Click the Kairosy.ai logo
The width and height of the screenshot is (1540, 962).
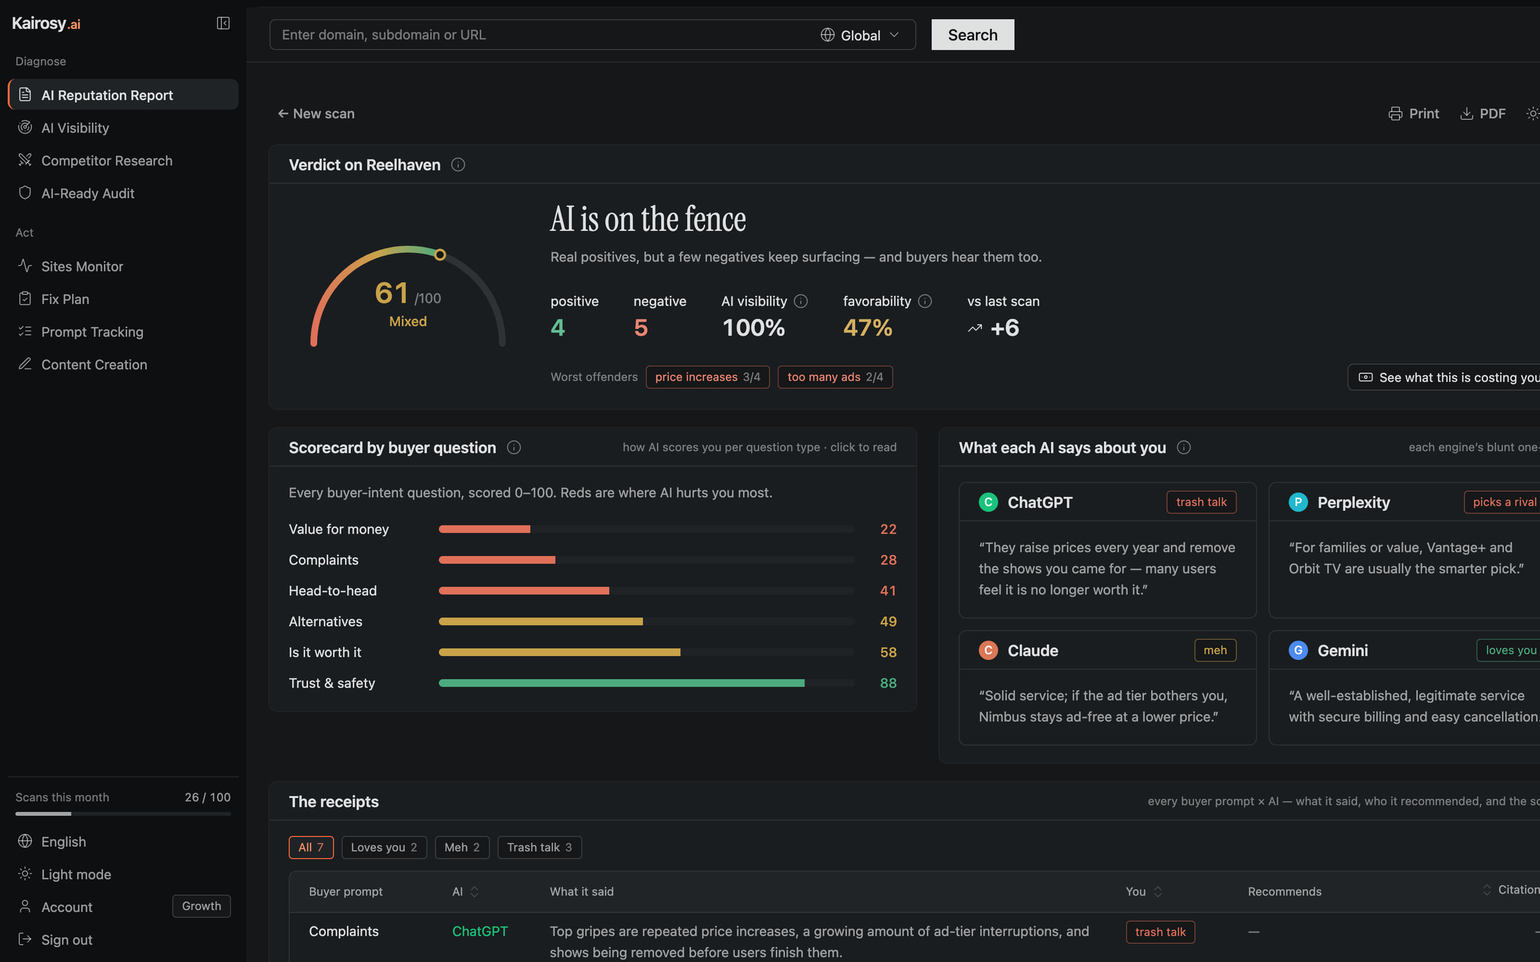point(46,24)
